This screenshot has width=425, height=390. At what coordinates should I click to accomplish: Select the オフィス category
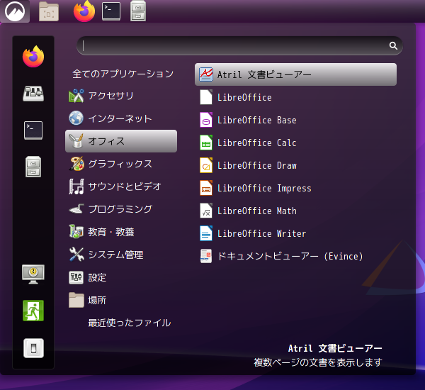[x=121, y=141]
